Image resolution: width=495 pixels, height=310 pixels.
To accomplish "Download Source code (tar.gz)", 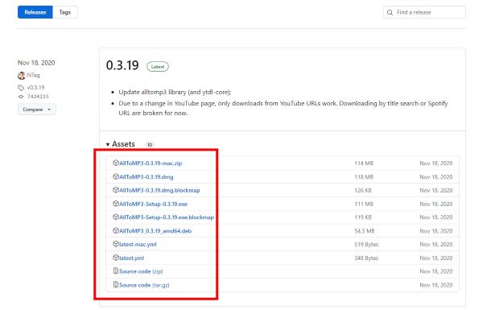I will pos(144,285).
